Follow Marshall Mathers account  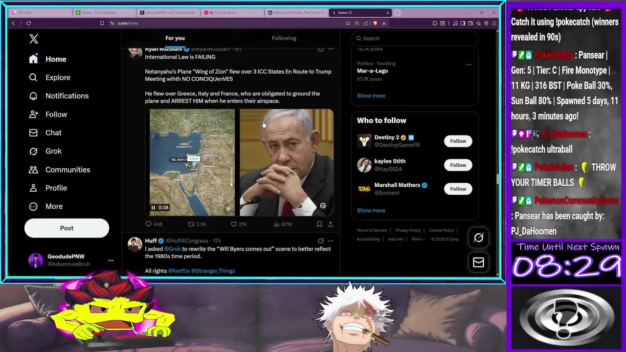tap(458, 189)
